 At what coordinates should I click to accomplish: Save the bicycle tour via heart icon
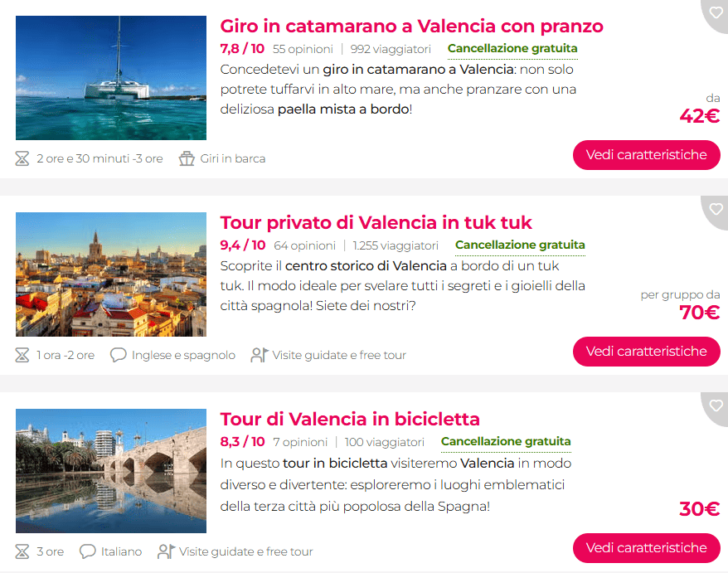(x=716, y=405)
